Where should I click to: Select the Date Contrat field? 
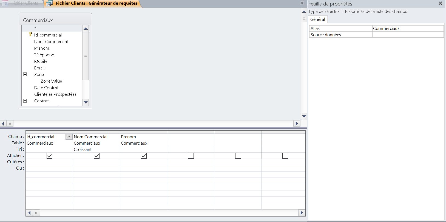tap(46, 88)
